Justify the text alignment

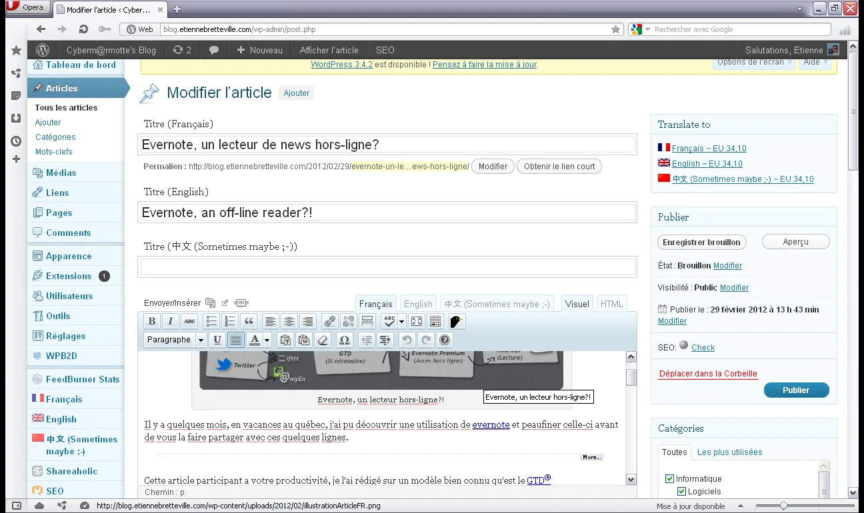click(x=236, y=340)
